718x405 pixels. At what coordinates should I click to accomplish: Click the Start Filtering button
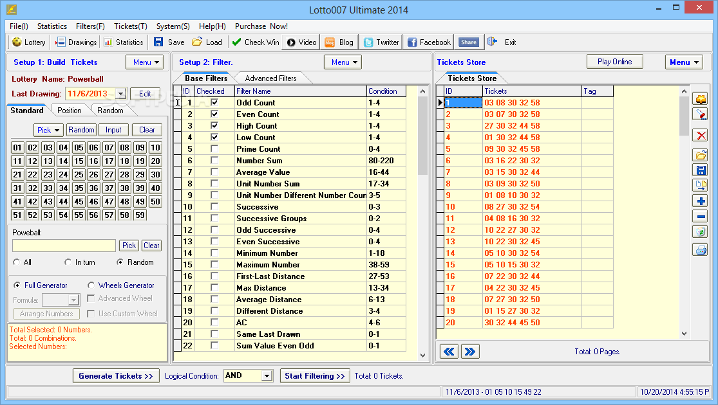(315, 375)
